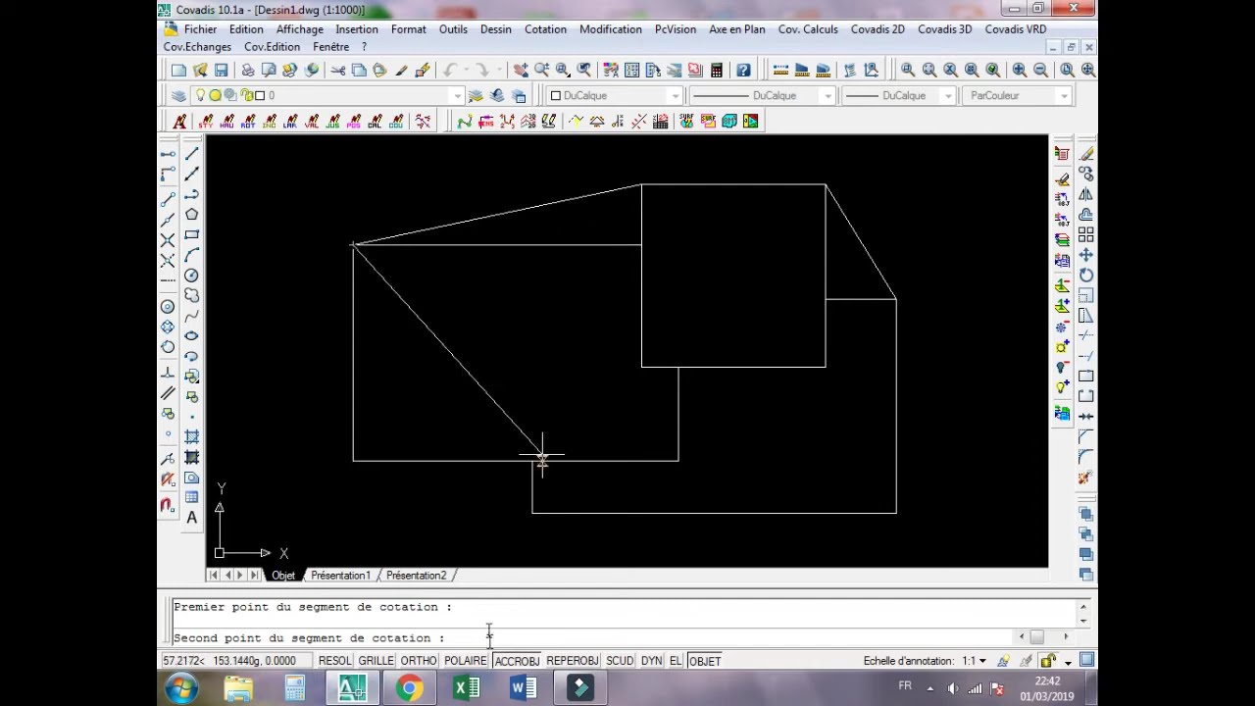Screen dimensions: 1255x706
Task: Select the Move tool in Modify toolbar
Action: tap(1086, 255)
